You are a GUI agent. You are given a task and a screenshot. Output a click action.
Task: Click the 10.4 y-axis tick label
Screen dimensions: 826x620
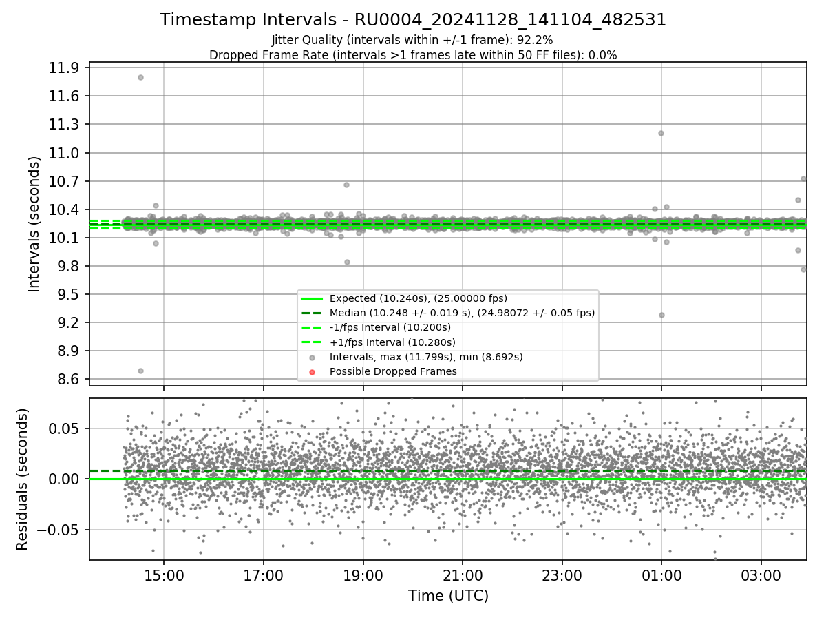click(64, 209)
